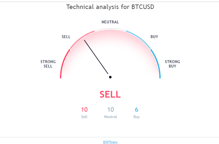
Task: Select the Sell count of 10
Action: coord(84,109)
